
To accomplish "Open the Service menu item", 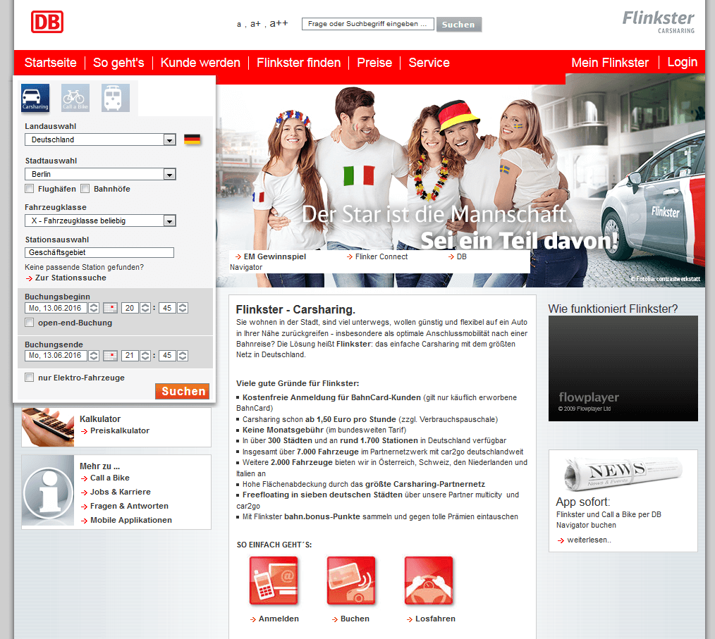I will tap(429, 63).
